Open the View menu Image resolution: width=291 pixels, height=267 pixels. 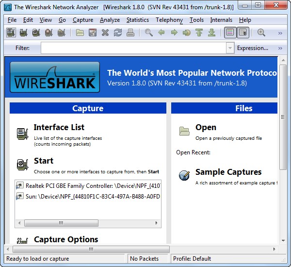(x=46, y=20)
